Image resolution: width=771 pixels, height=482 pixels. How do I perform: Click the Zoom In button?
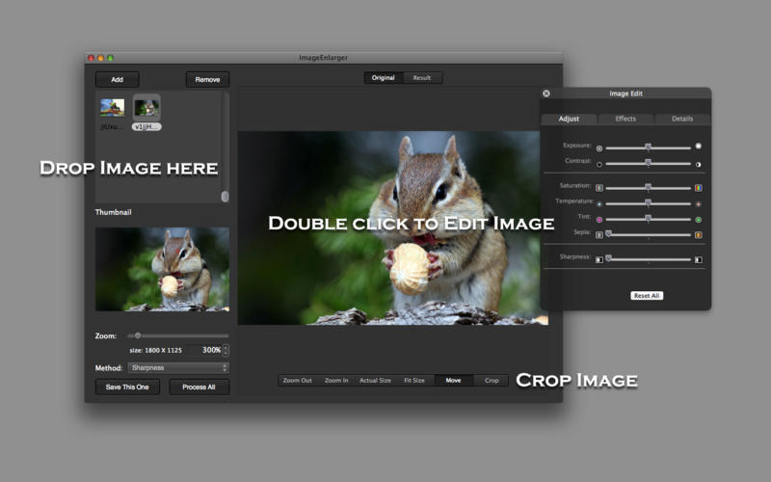click(336, 380)
